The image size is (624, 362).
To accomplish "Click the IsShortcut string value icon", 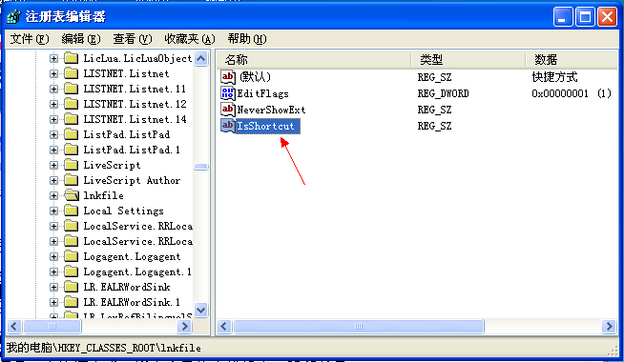I will pos(228,126).
